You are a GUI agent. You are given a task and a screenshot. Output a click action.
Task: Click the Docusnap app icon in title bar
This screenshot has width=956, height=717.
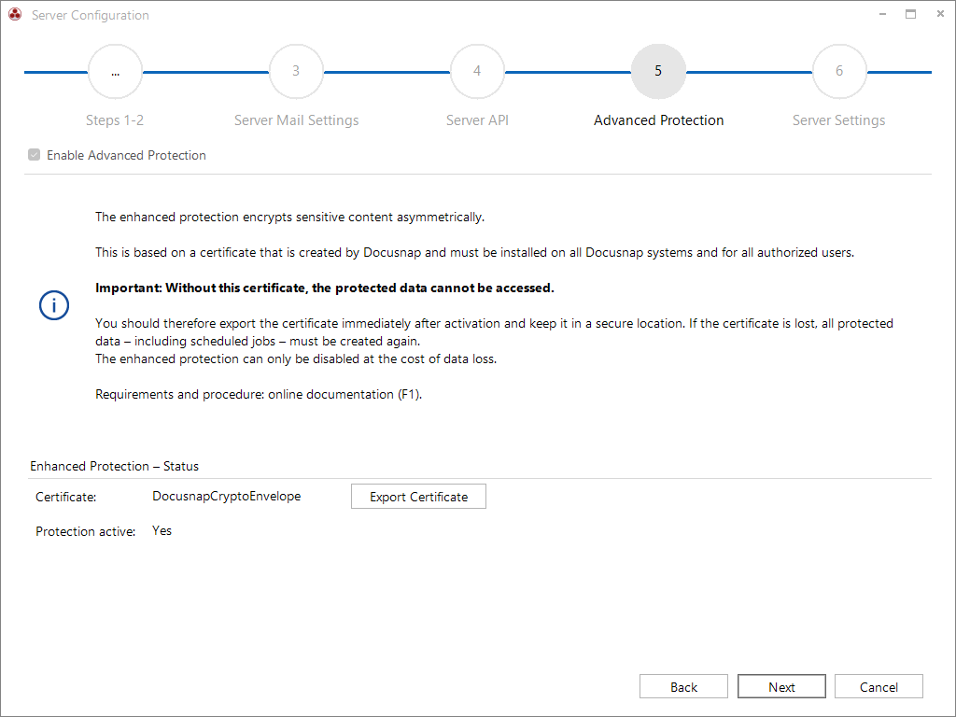15,14
